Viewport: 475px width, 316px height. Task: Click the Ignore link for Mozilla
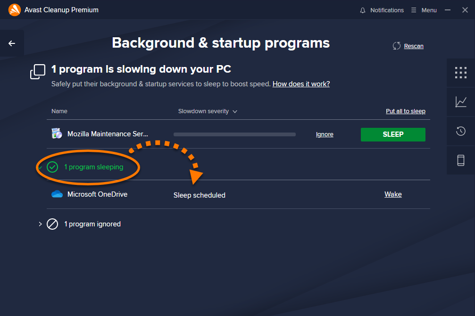point(325,134)
